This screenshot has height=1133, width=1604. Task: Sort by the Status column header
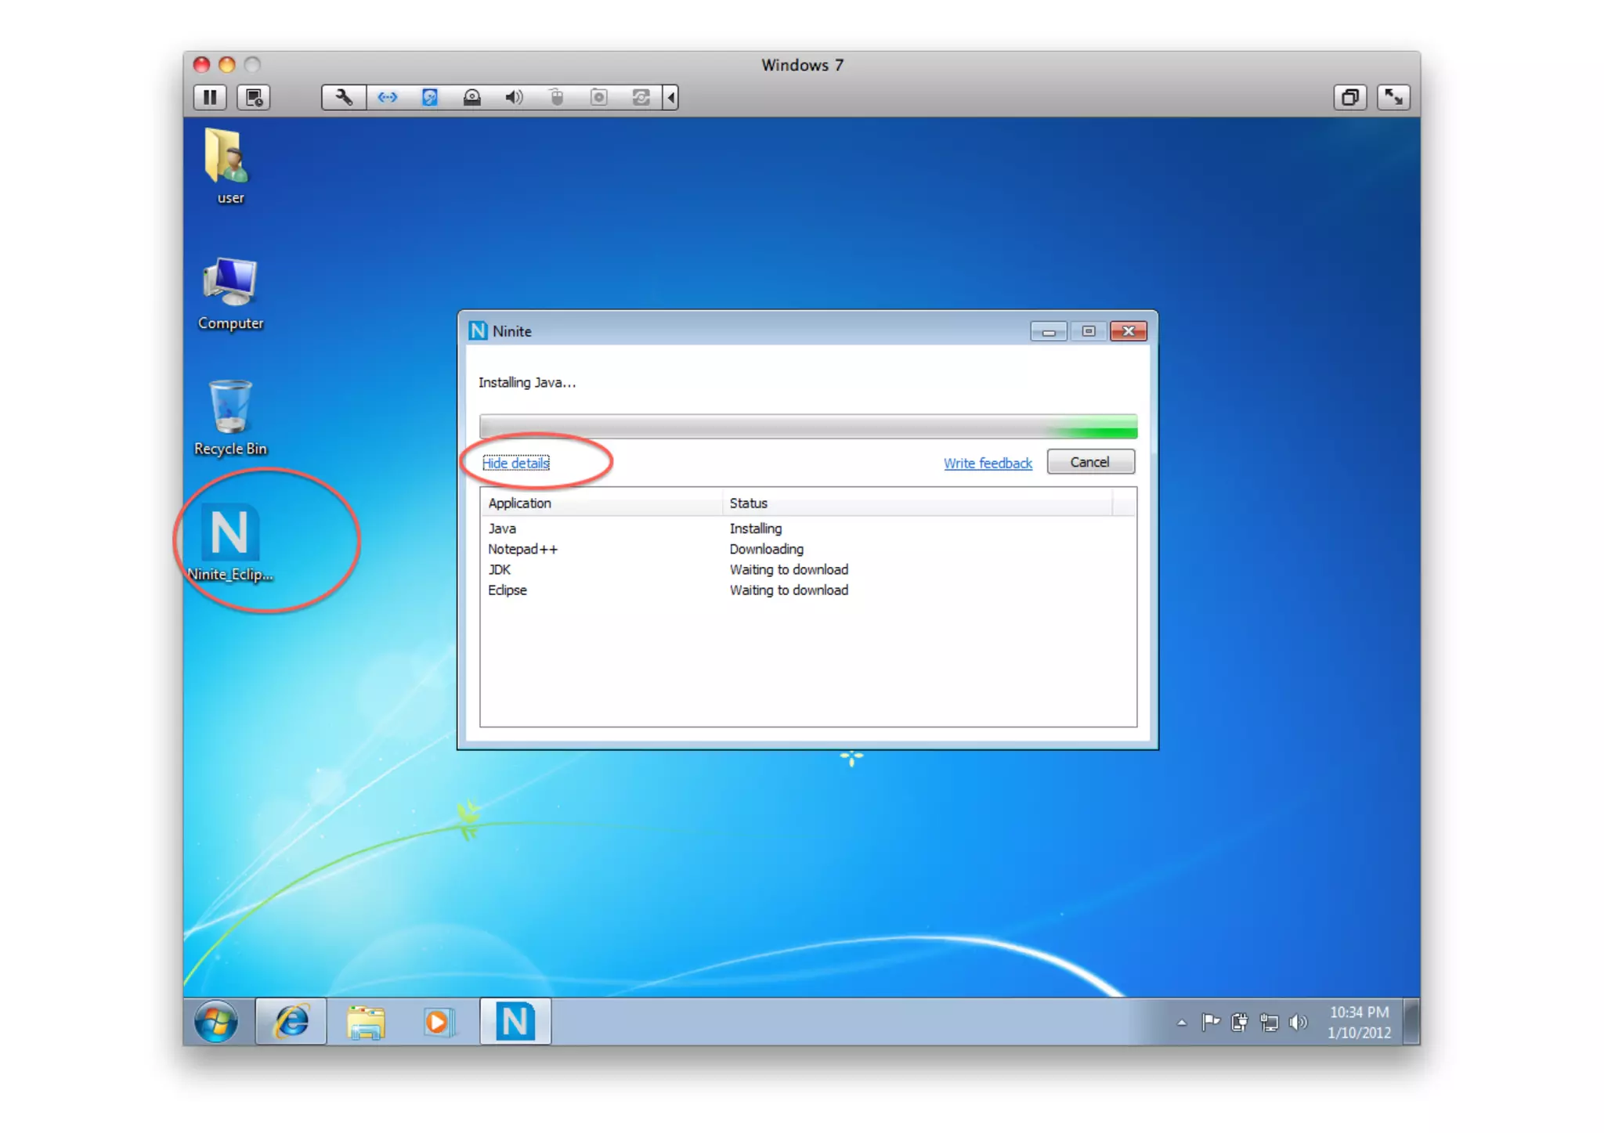pos(917,503)
